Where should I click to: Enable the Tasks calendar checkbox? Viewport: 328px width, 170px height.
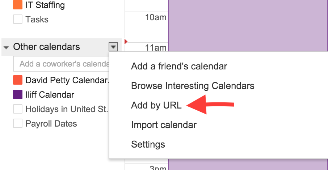coord(18,19)
